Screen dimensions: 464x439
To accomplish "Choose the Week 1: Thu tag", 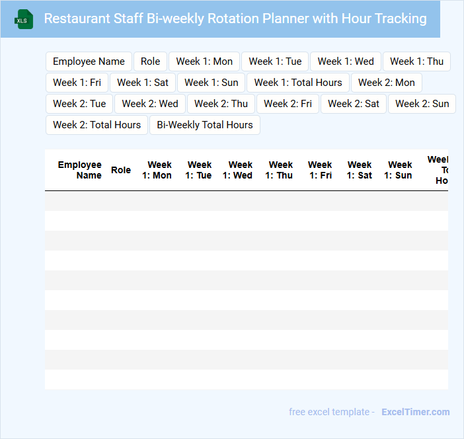I will click(x=416, y=61).
